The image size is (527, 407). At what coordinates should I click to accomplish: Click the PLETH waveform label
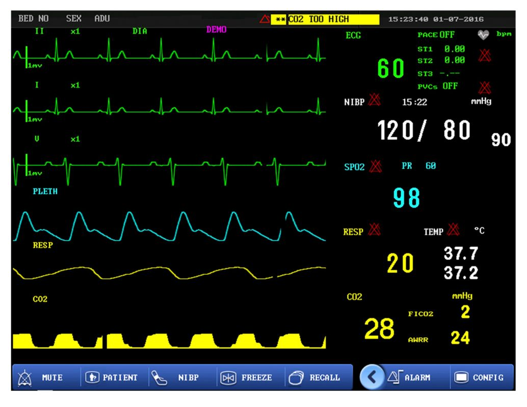45,191
